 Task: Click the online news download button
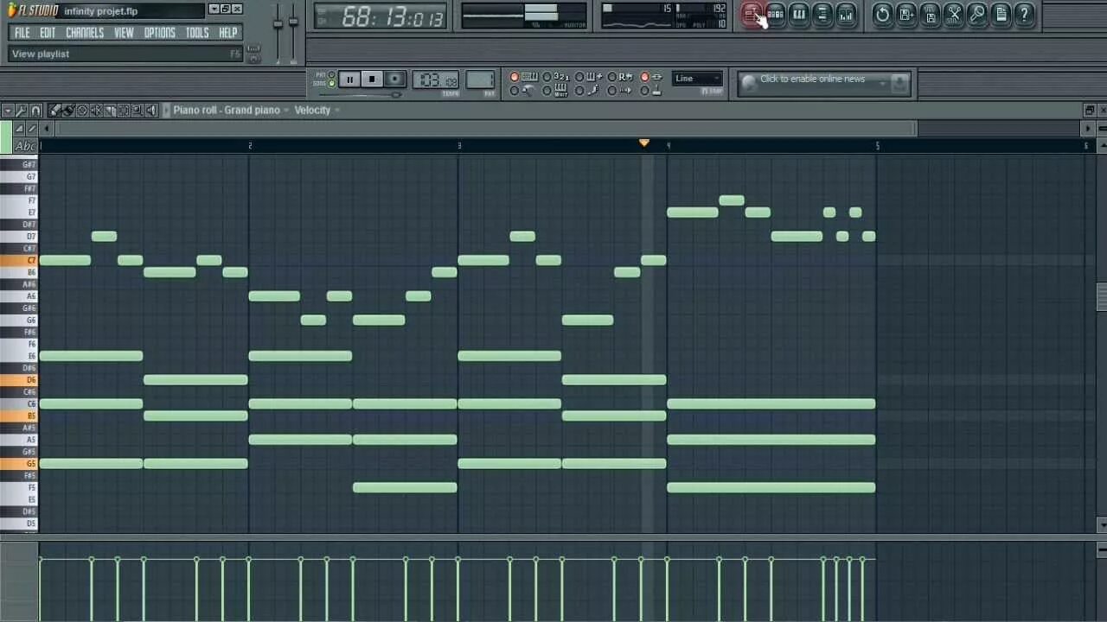pos(899,83)
